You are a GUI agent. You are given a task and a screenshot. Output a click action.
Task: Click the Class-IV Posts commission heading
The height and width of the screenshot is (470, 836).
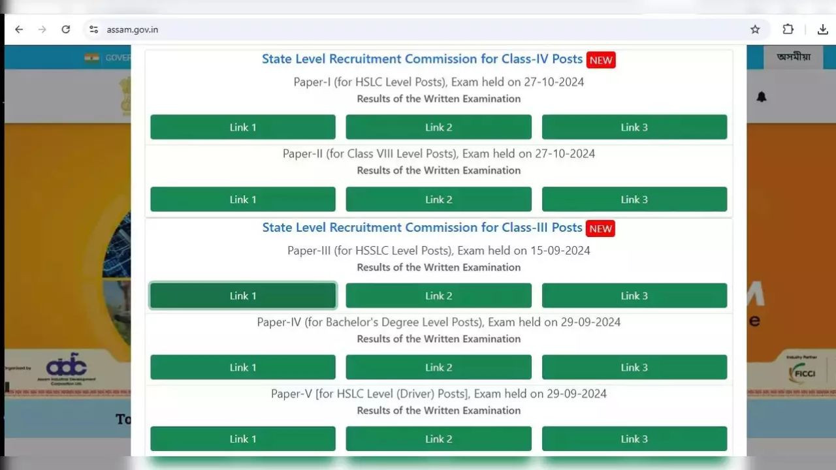coord(422,59)
